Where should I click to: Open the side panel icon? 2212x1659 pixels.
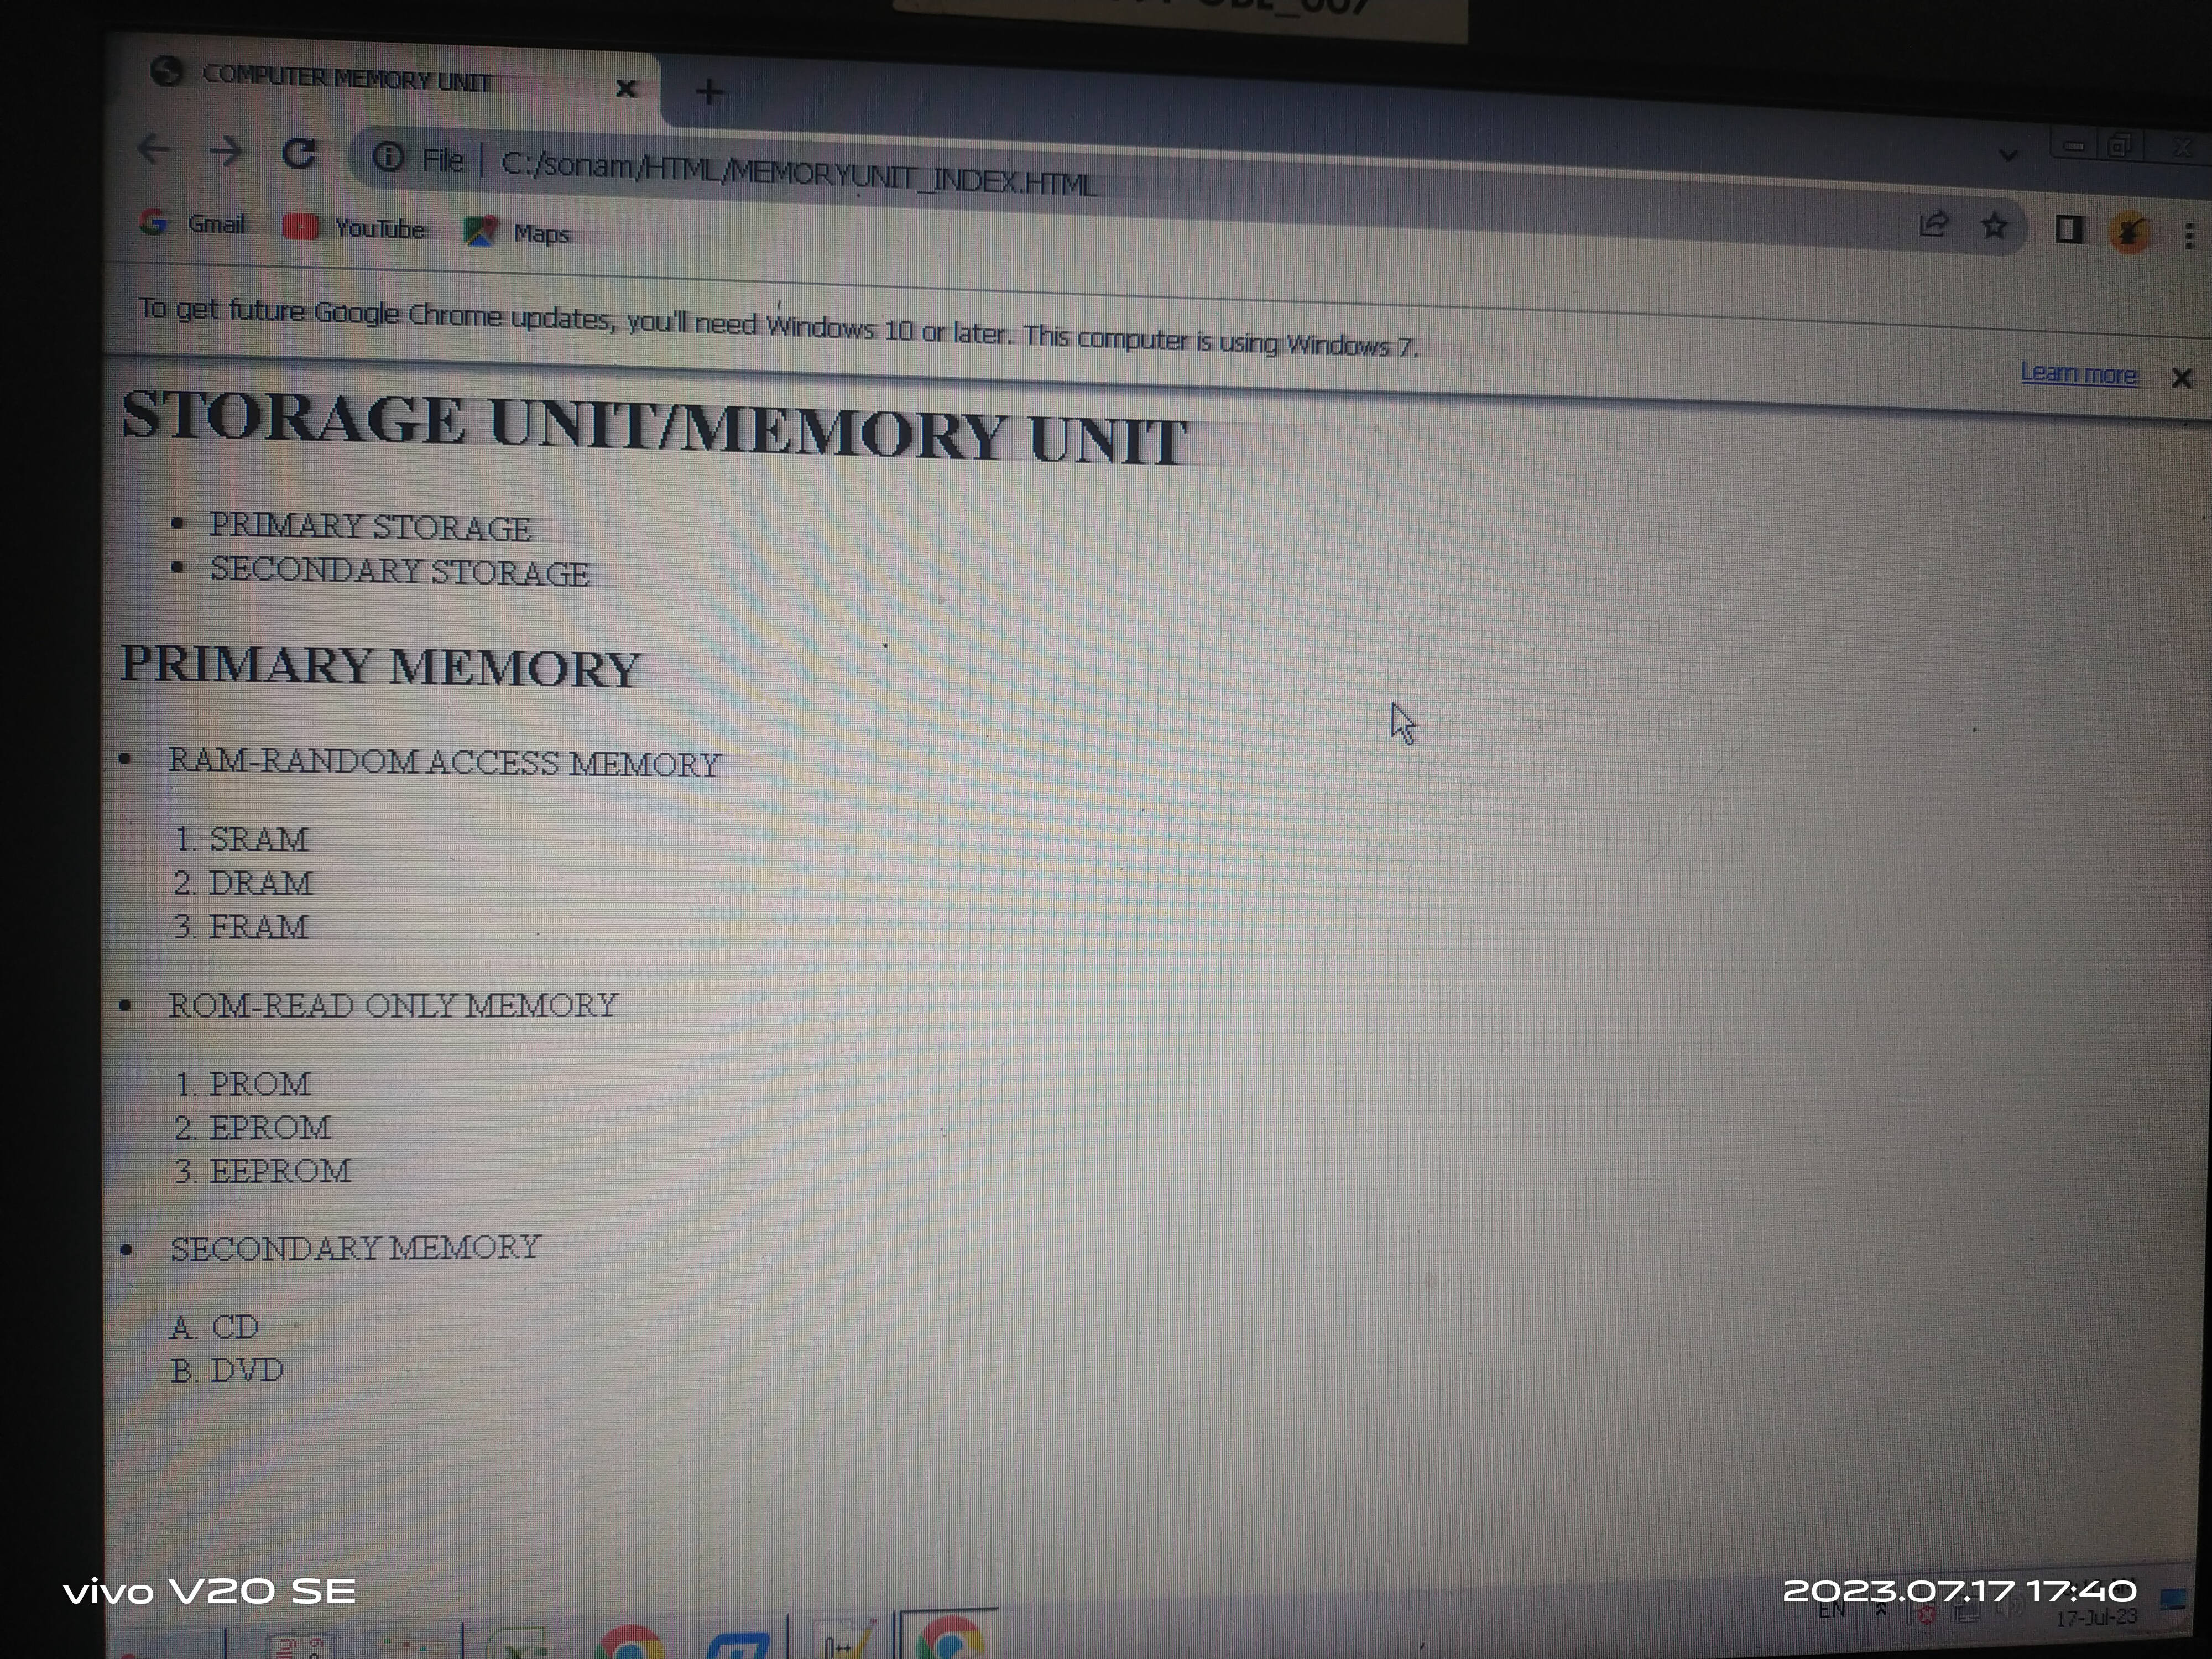[2068, 230]
